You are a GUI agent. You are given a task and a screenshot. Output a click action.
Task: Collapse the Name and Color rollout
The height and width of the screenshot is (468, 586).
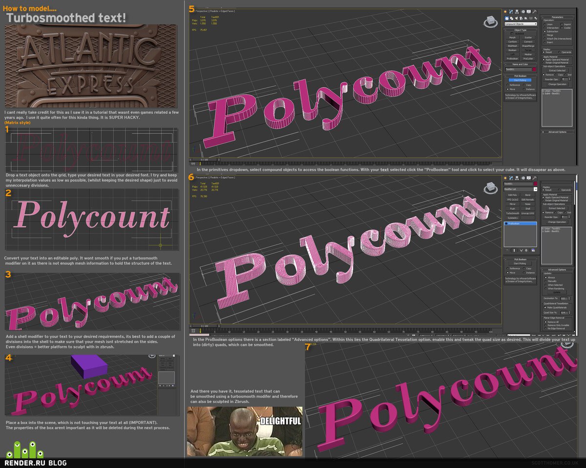pyautogui.click(x=521, y=64)
